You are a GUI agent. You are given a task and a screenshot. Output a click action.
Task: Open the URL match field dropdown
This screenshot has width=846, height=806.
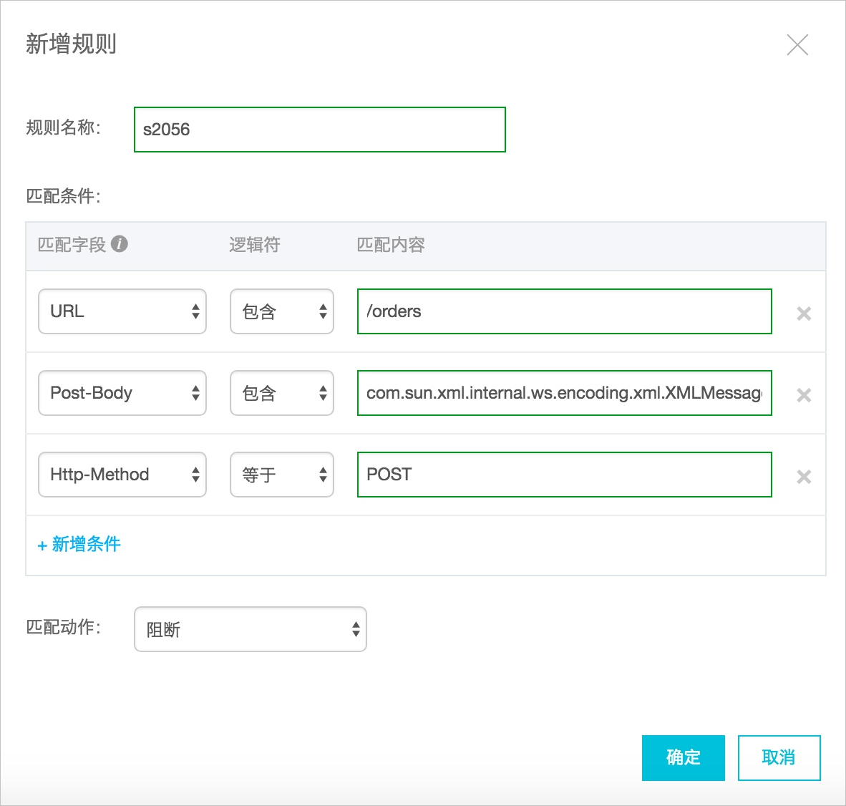[x=122, y=311]
